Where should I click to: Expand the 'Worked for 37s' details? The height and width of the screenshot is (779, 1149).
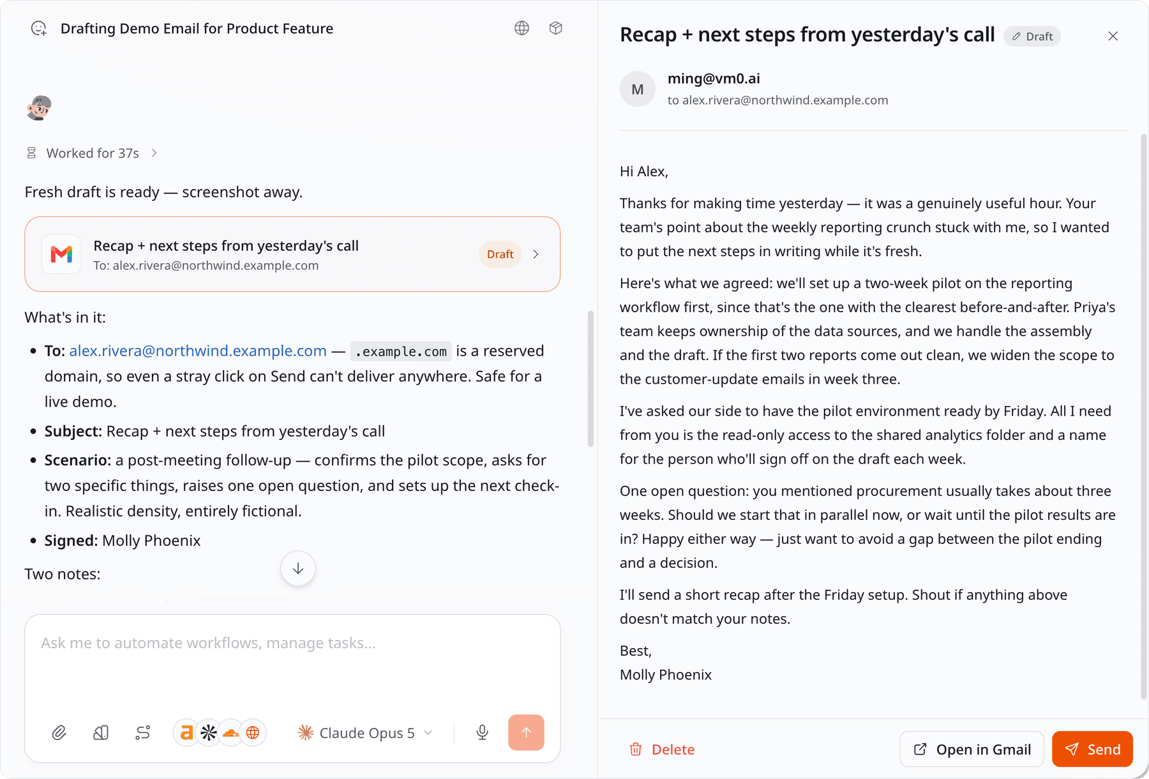(93, 153)
